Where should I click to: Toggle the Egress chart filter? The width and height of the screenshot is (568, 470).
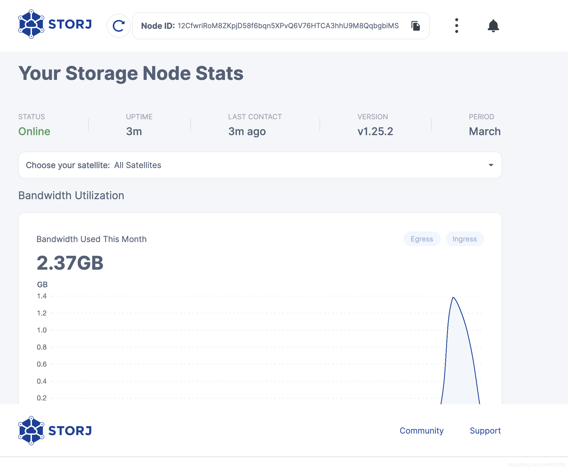422,239
